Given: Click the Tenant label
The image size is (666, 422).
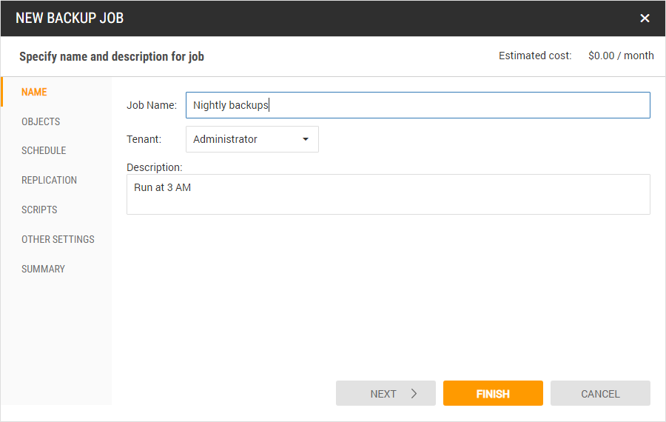Looking at the screenshot, I should pos(144,139).
